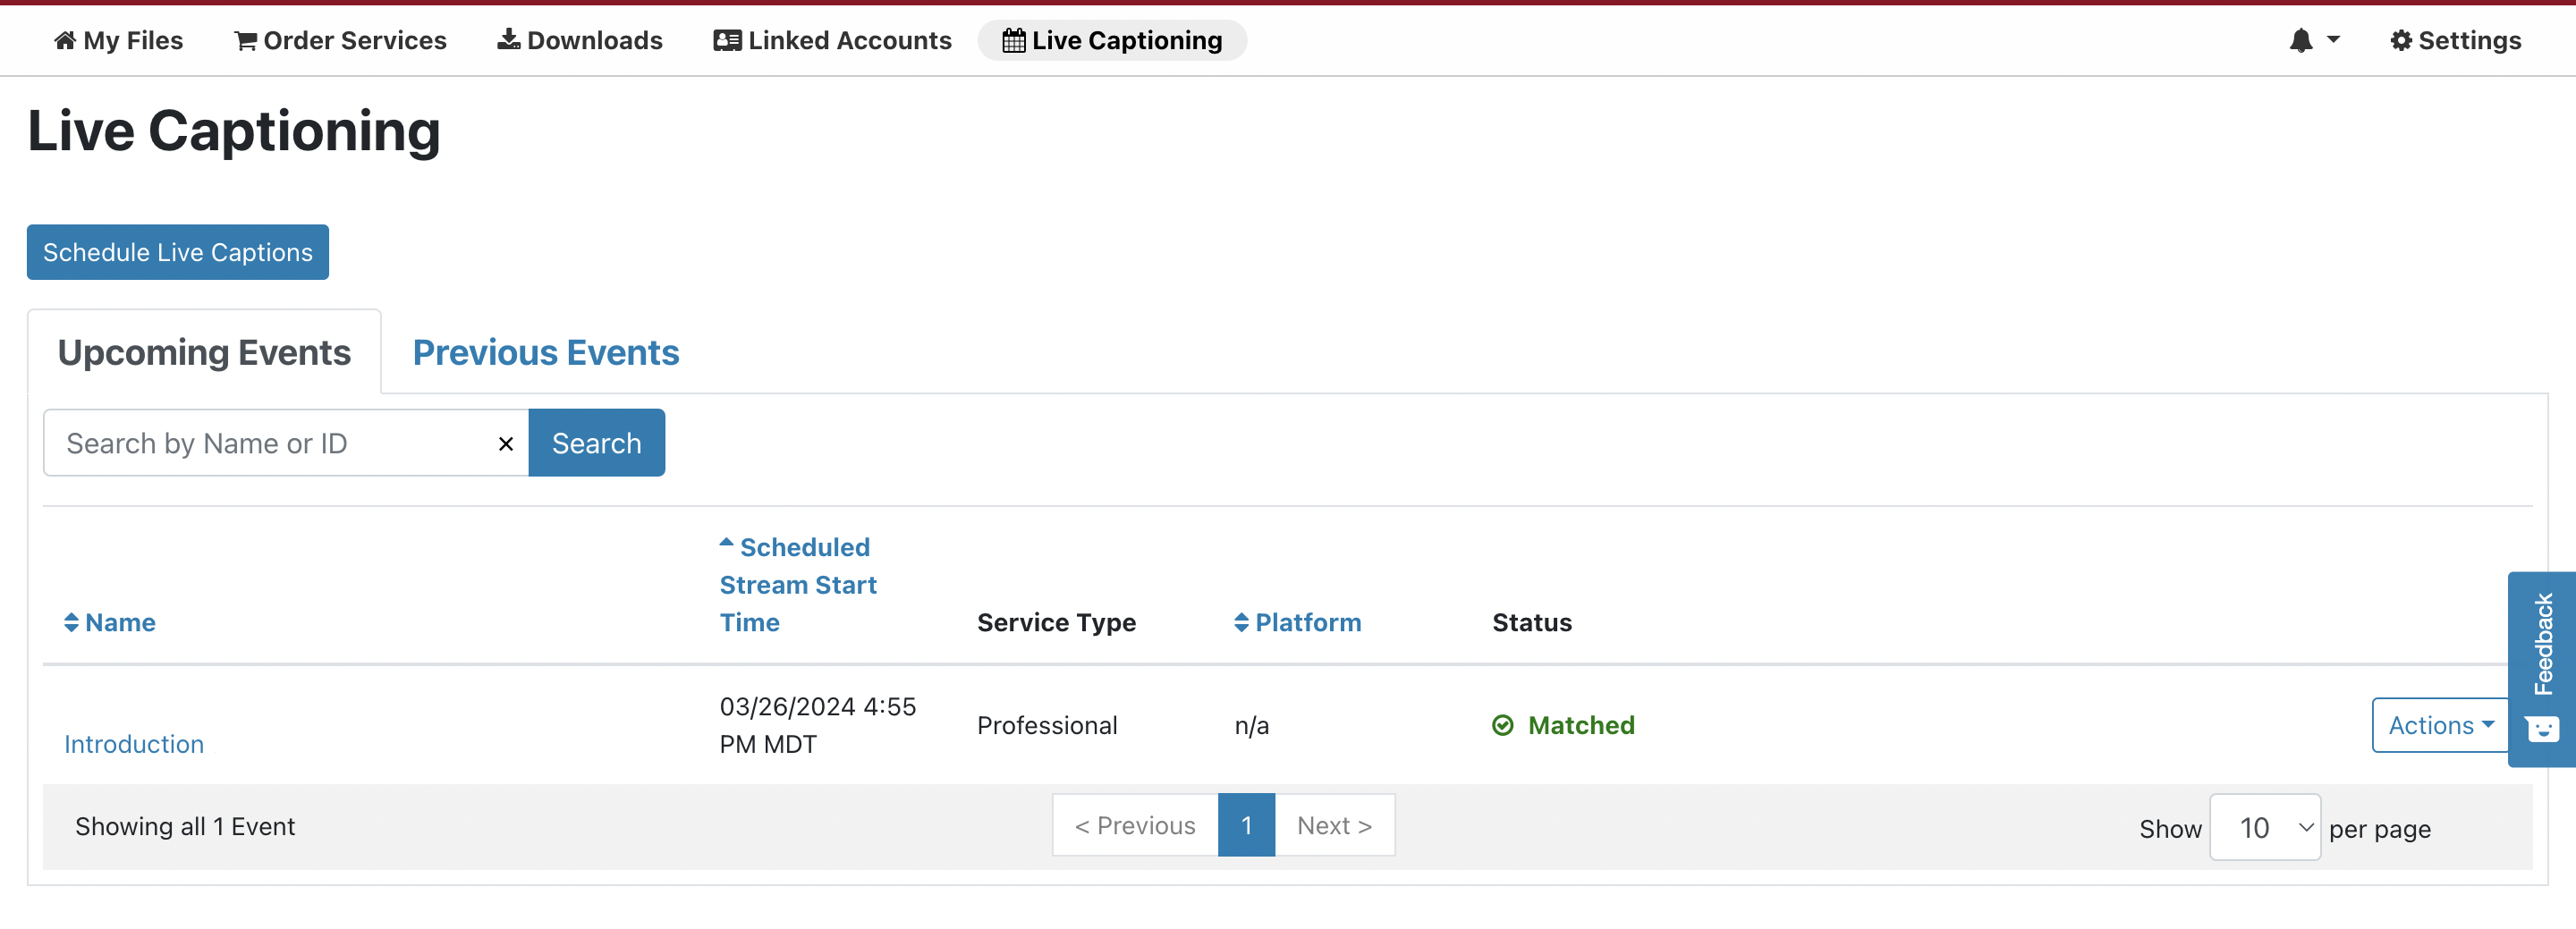This screenshot has width=2576, height=929.
Task: Click the ascending arrow on Scheduled Stream Start
Action: pyautogui.click(x=726, y=543)
